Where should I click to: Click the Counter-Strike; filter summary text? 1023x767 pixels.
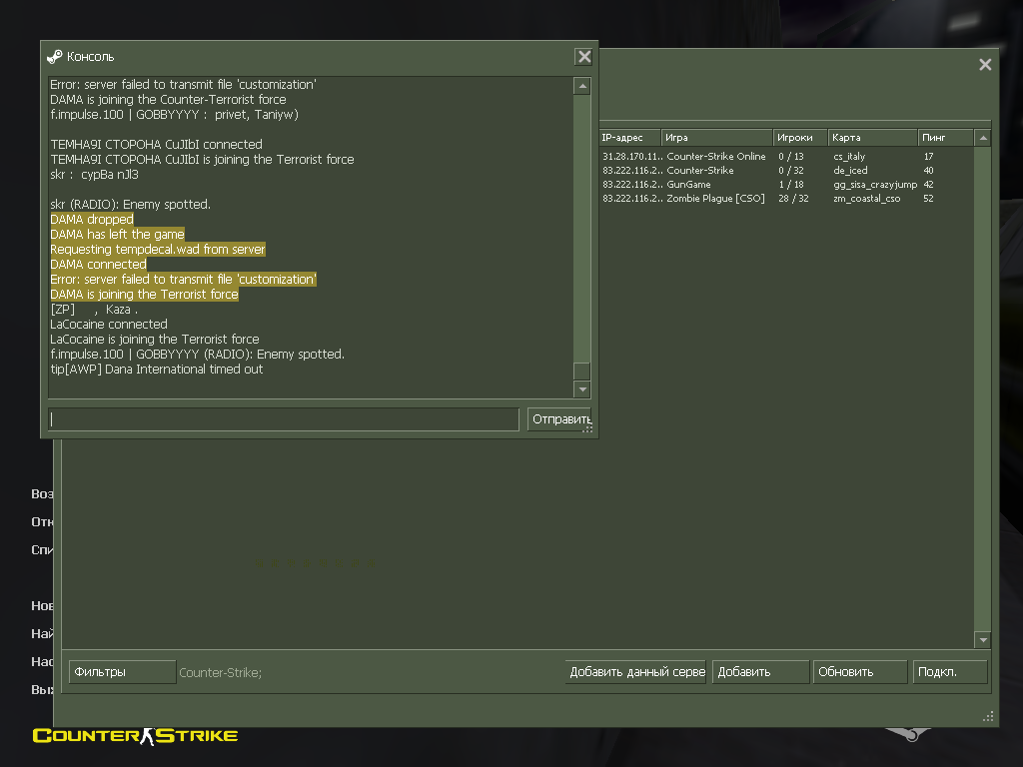(x=221, y=672)
